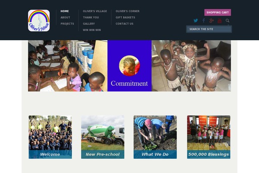Go to the Contact Us page

coord(125,24)
